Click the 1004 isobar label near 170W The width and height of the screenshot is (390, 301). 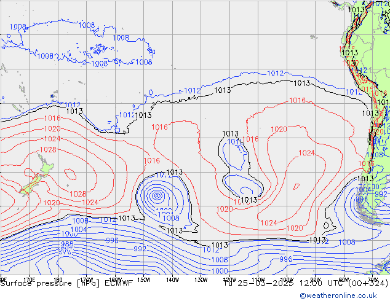(79, 229)
